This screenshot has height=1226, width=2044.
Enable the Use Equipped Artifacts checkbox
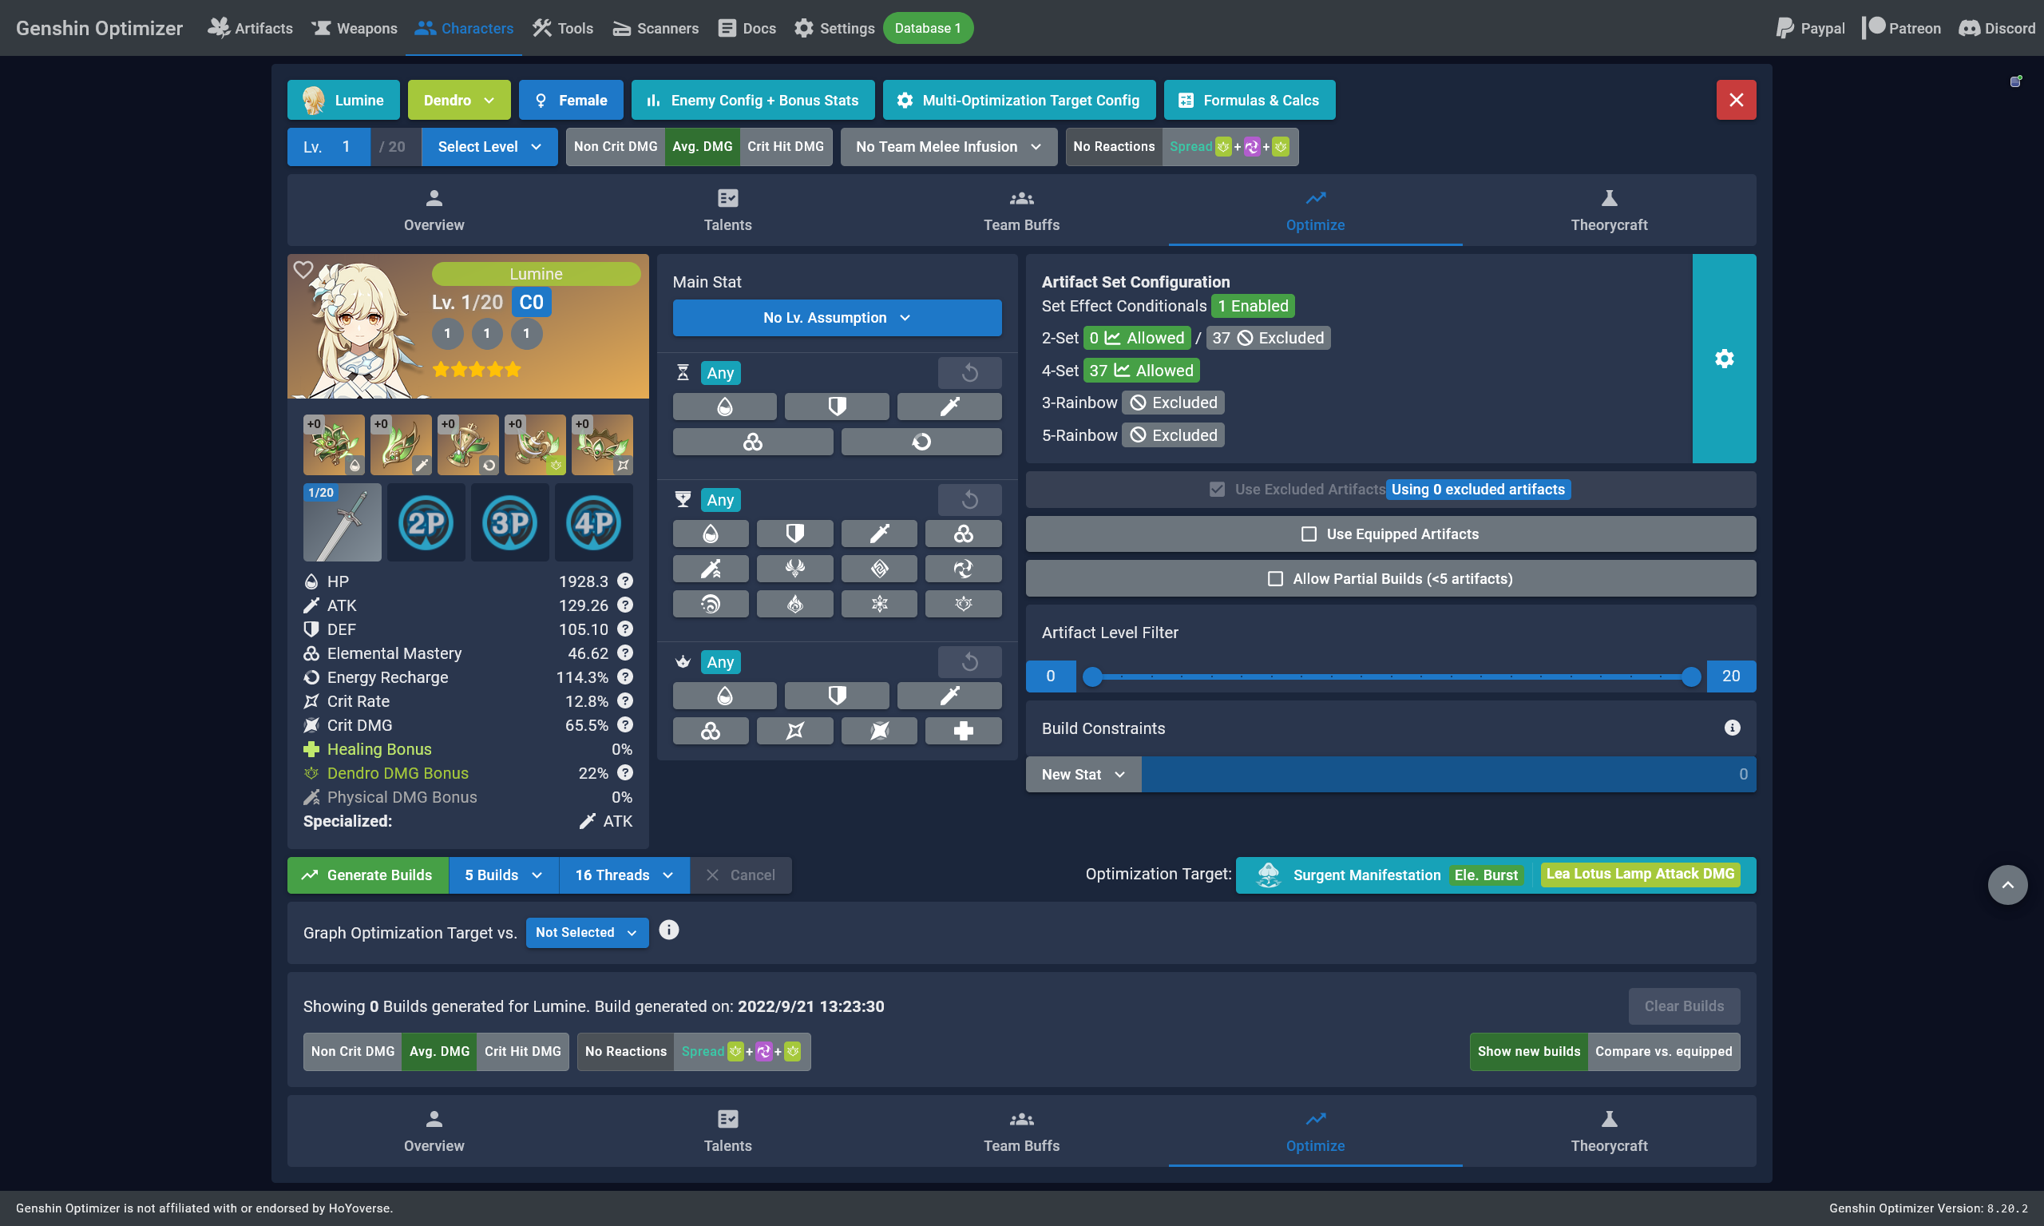click(1309, 534)
